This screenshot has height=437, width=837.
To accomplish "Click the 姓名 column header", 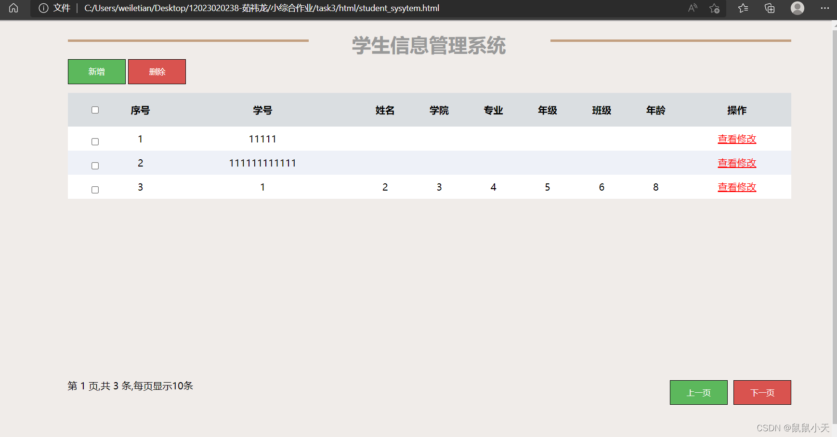I will (385, 110).
